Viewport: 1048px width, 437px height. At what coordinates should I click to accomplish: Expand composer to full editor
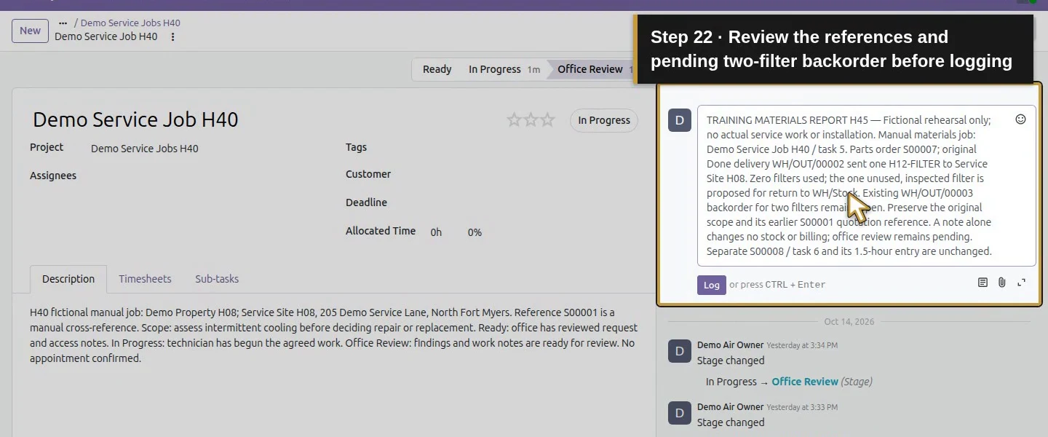[1021, 283]
